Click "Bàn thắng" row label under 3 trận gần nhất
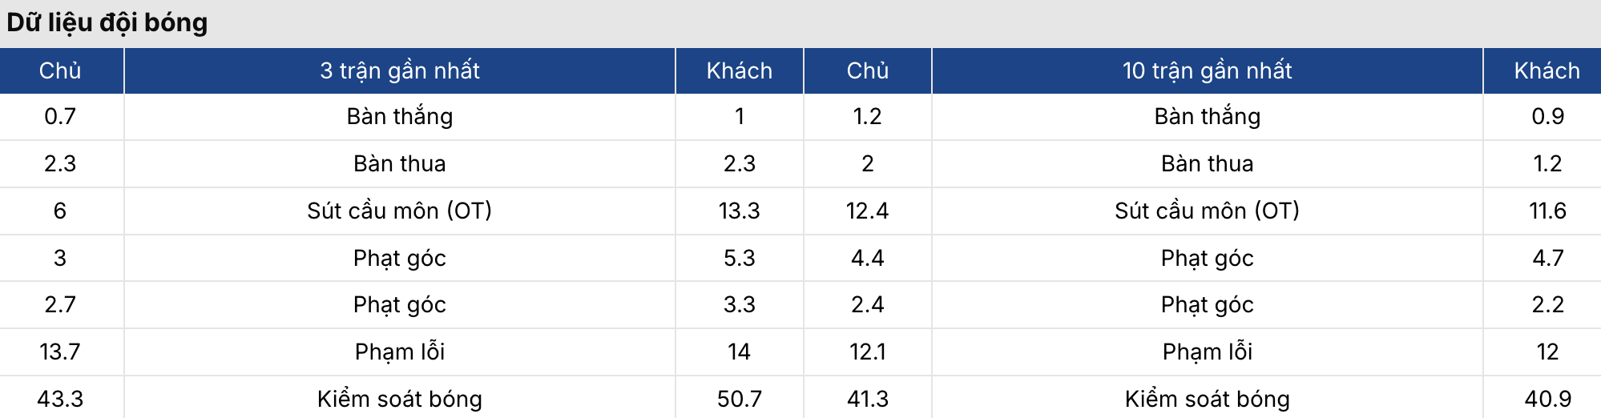This screenshot has height=418, width=1601. click(399, 116)
